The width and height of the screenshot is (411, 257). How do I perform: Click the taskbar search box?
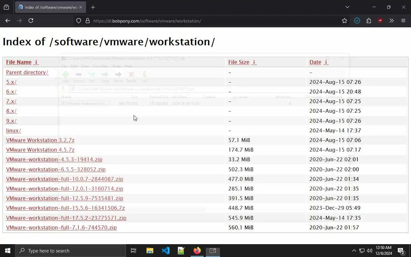coord(71,251)
